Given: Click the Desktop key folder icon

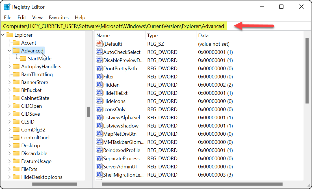Looking at the screenshot, I should click(16, 146).
